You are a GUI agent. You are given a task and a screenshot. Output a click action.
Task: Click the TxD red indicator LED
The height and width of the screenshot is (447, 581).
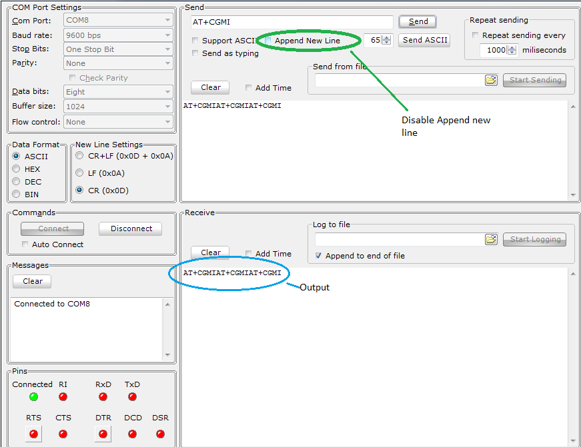click(x=132, y=397)
